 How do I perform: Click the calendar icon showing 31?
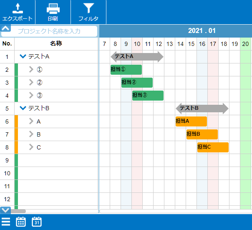[x=37, y=222]
